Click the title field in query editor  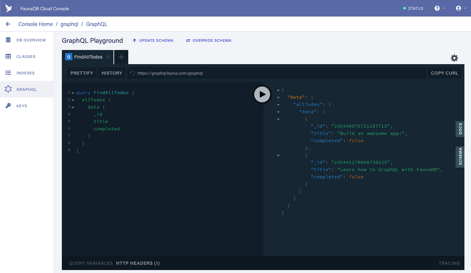101,121
